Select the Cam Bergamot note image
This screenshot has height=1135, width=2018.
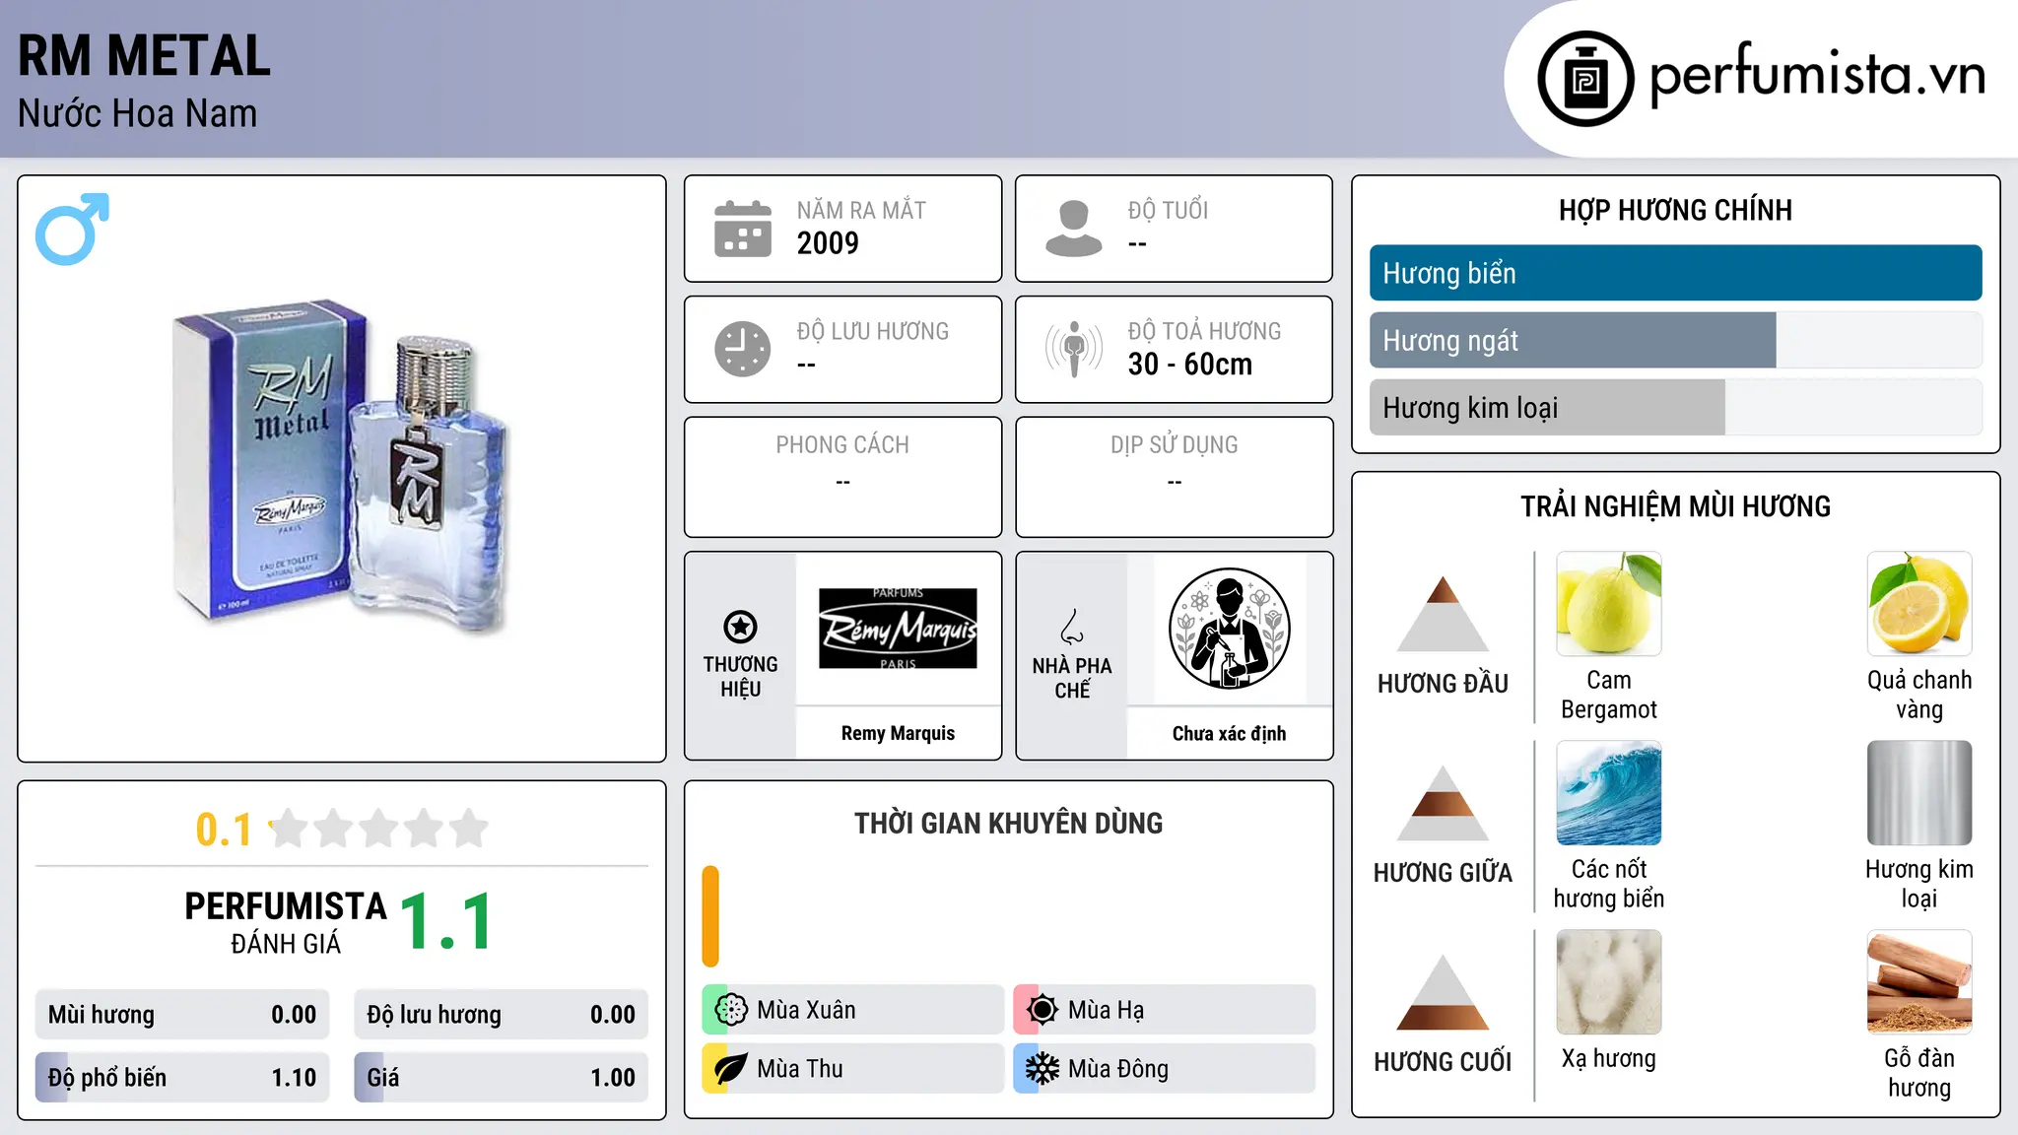(1609, 604)
